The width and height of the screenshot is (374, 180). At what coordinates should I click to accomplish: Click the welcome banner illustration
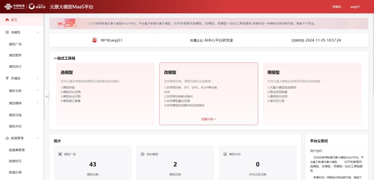(68, 23)
